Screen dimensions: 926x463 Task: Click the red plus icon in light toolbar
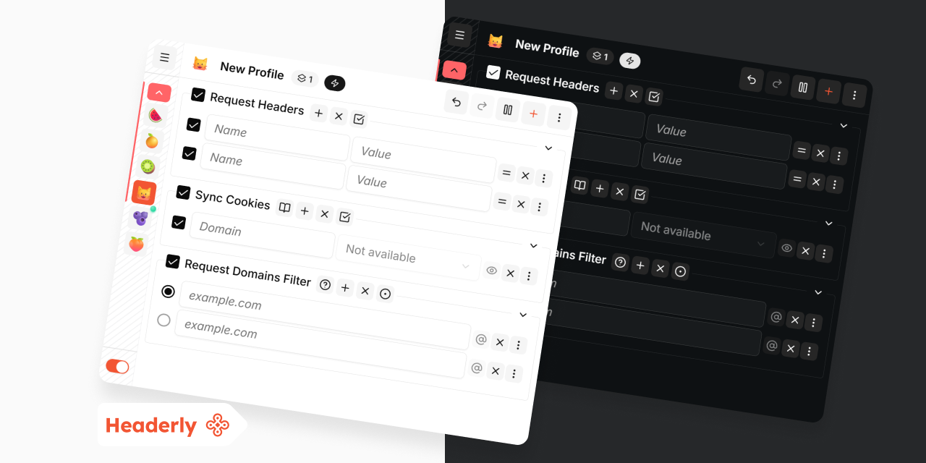pyautogui.click(x=533, y=114)
